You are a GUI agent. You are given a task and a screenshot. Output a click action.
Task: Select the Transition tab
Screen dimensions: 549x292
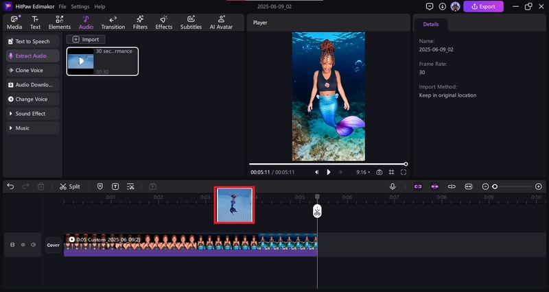click(x=113, y=23)
